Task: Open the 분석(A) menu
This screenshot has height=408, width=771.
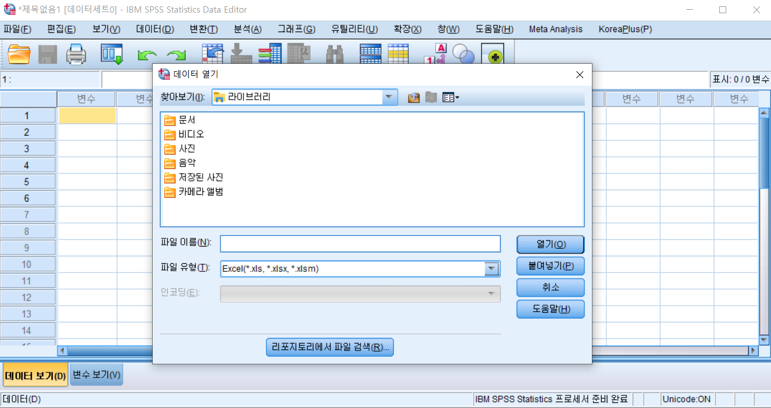Action: (x=248, y=29)
